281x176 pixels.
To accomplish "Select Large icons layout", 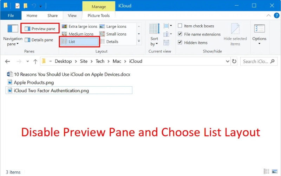I will [113, 26].
